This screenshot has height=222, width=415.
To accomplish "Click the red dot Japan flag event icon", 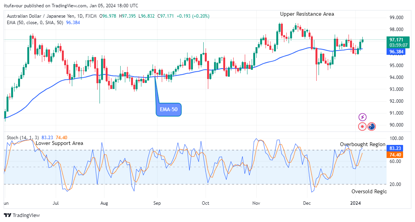I will (x=362, y=127).
